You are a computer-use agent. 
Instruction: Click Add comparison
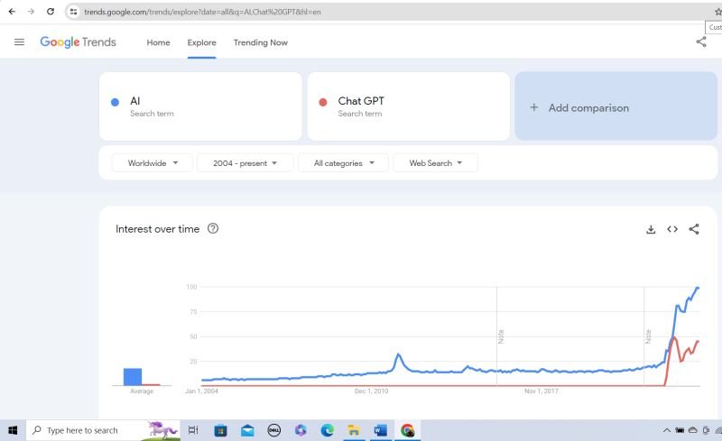tap(616, 106)
